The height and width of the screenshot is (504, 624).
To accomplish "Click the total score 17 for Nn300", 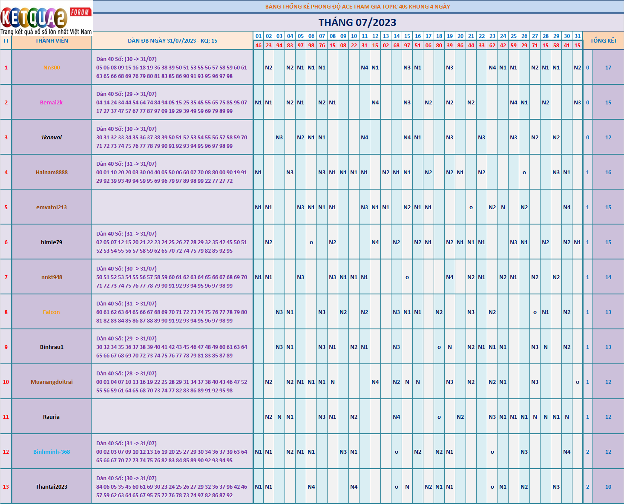I will [x=608, y=68].
